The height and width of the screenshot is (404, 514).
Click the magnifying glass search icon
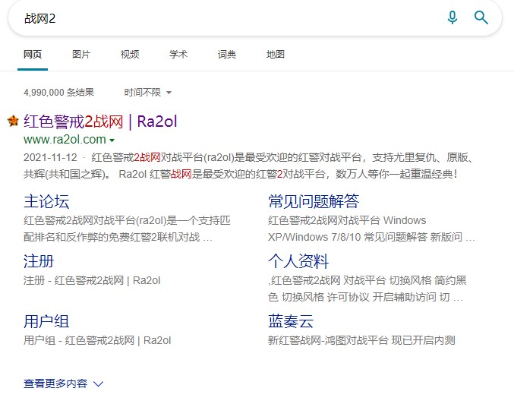(x=481, y=17)
